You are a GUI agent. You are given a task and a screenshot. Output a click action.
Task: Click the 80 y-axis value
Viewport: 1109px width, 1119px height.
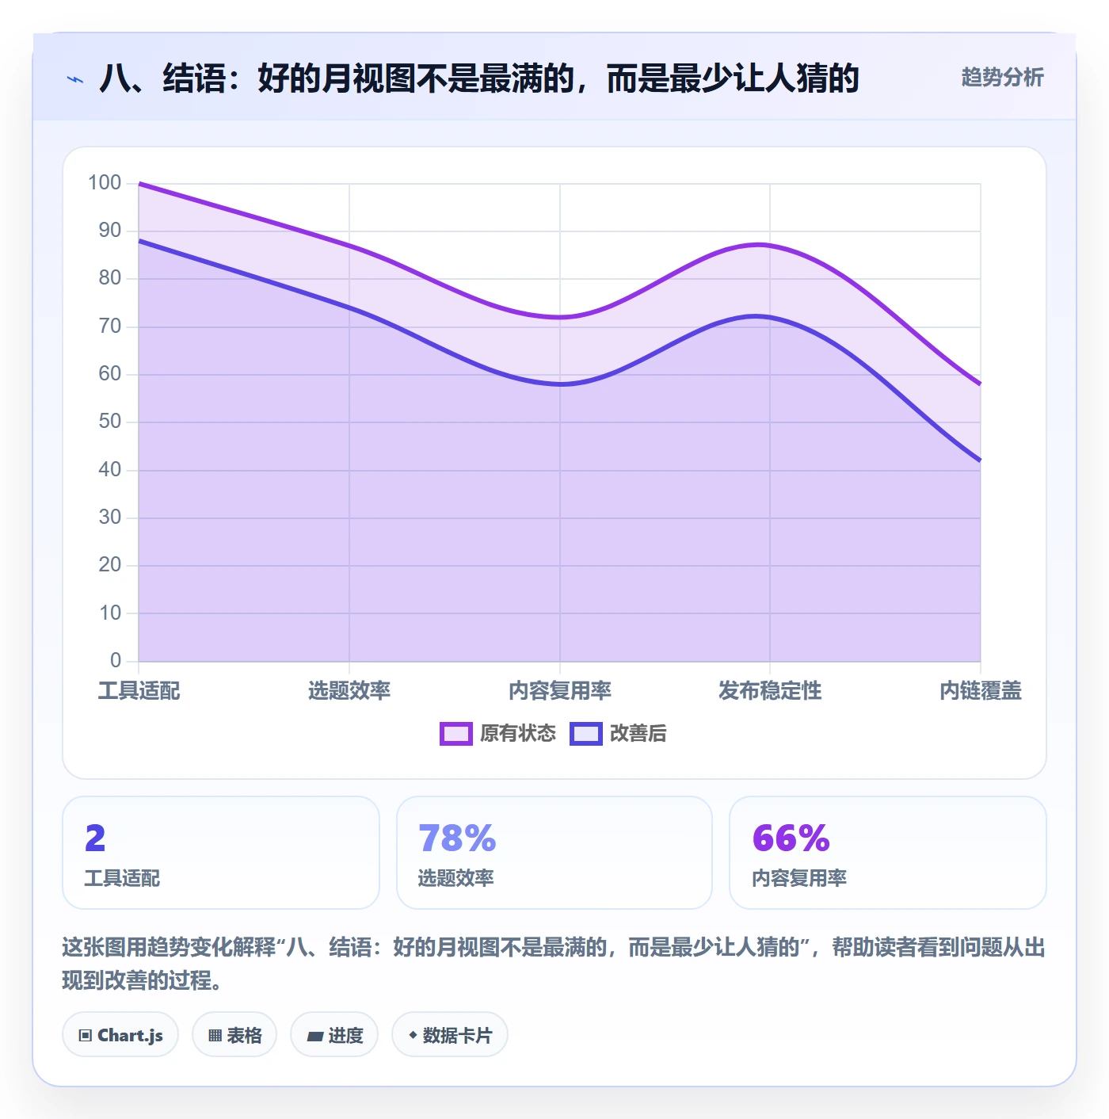point(110,278)
